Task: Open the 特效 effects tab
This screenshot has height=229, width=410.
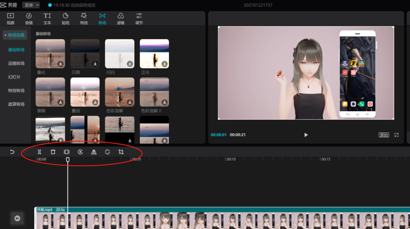Action: 84,19
